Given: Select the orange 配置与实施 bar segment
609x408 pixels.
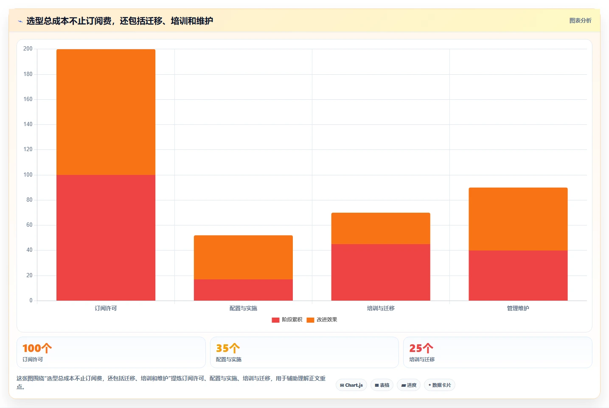Looking at the screenshot, I should 243,257.
